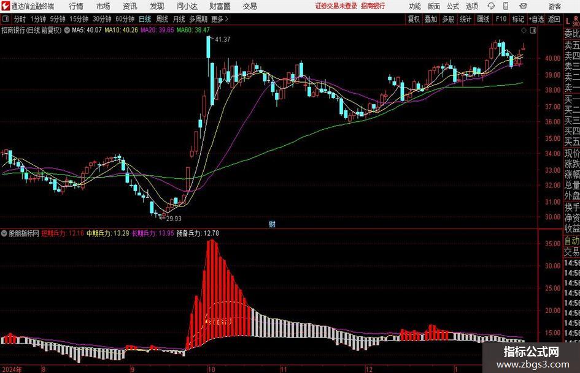Switch to 30分钟 period tab
Viewport: 580px width, 373px height.
pyautogui.click(x=102, y=19)
